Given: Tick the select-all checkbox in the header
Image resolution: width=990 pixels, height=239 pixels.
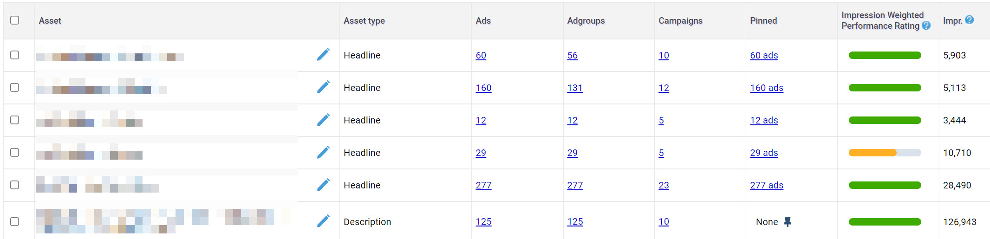Looking at the screenshot, I should [15, 20].
